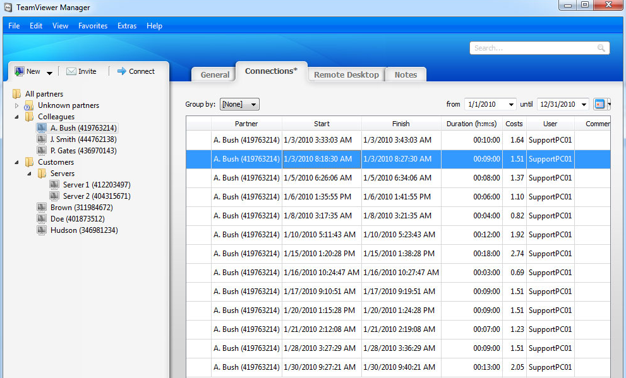Click start time 1/16/2010 10:24:47 AM
This screenshot has height=378, width=626.
point(322,273)
